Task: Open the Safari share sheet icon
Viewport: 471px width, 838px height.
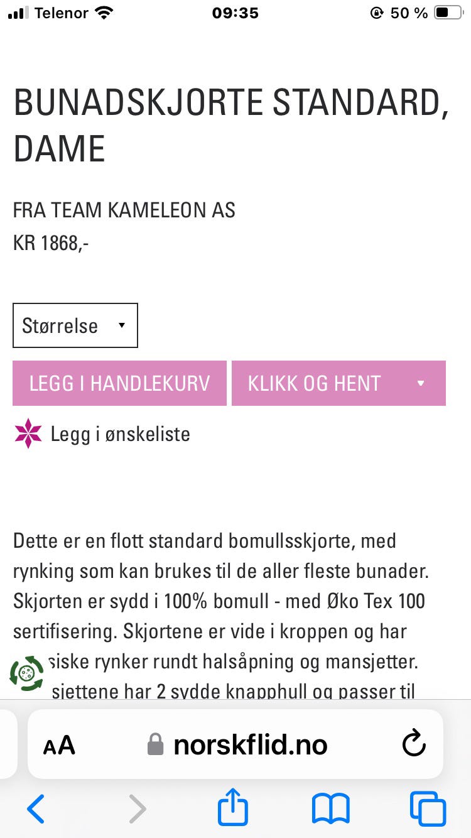Action: point(233,806)
